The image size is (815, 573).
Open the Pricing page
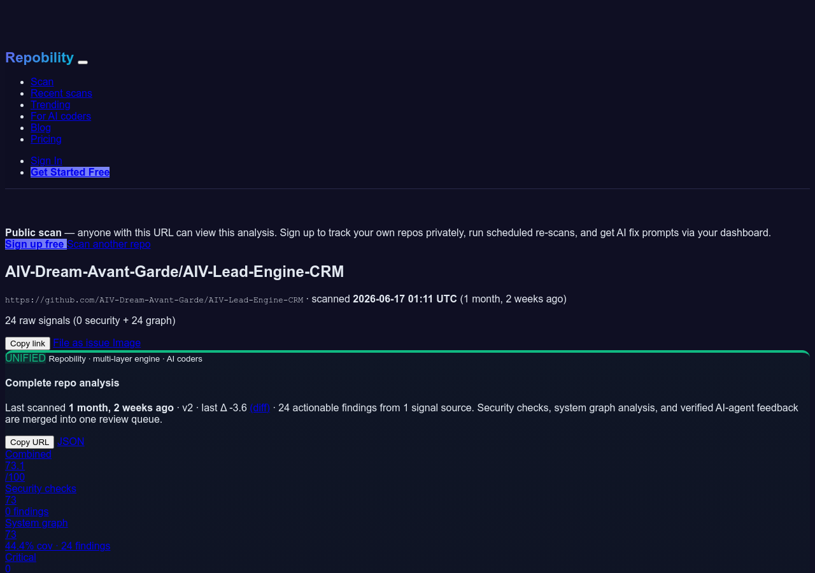pyautogui.click(x=46, y=139)
